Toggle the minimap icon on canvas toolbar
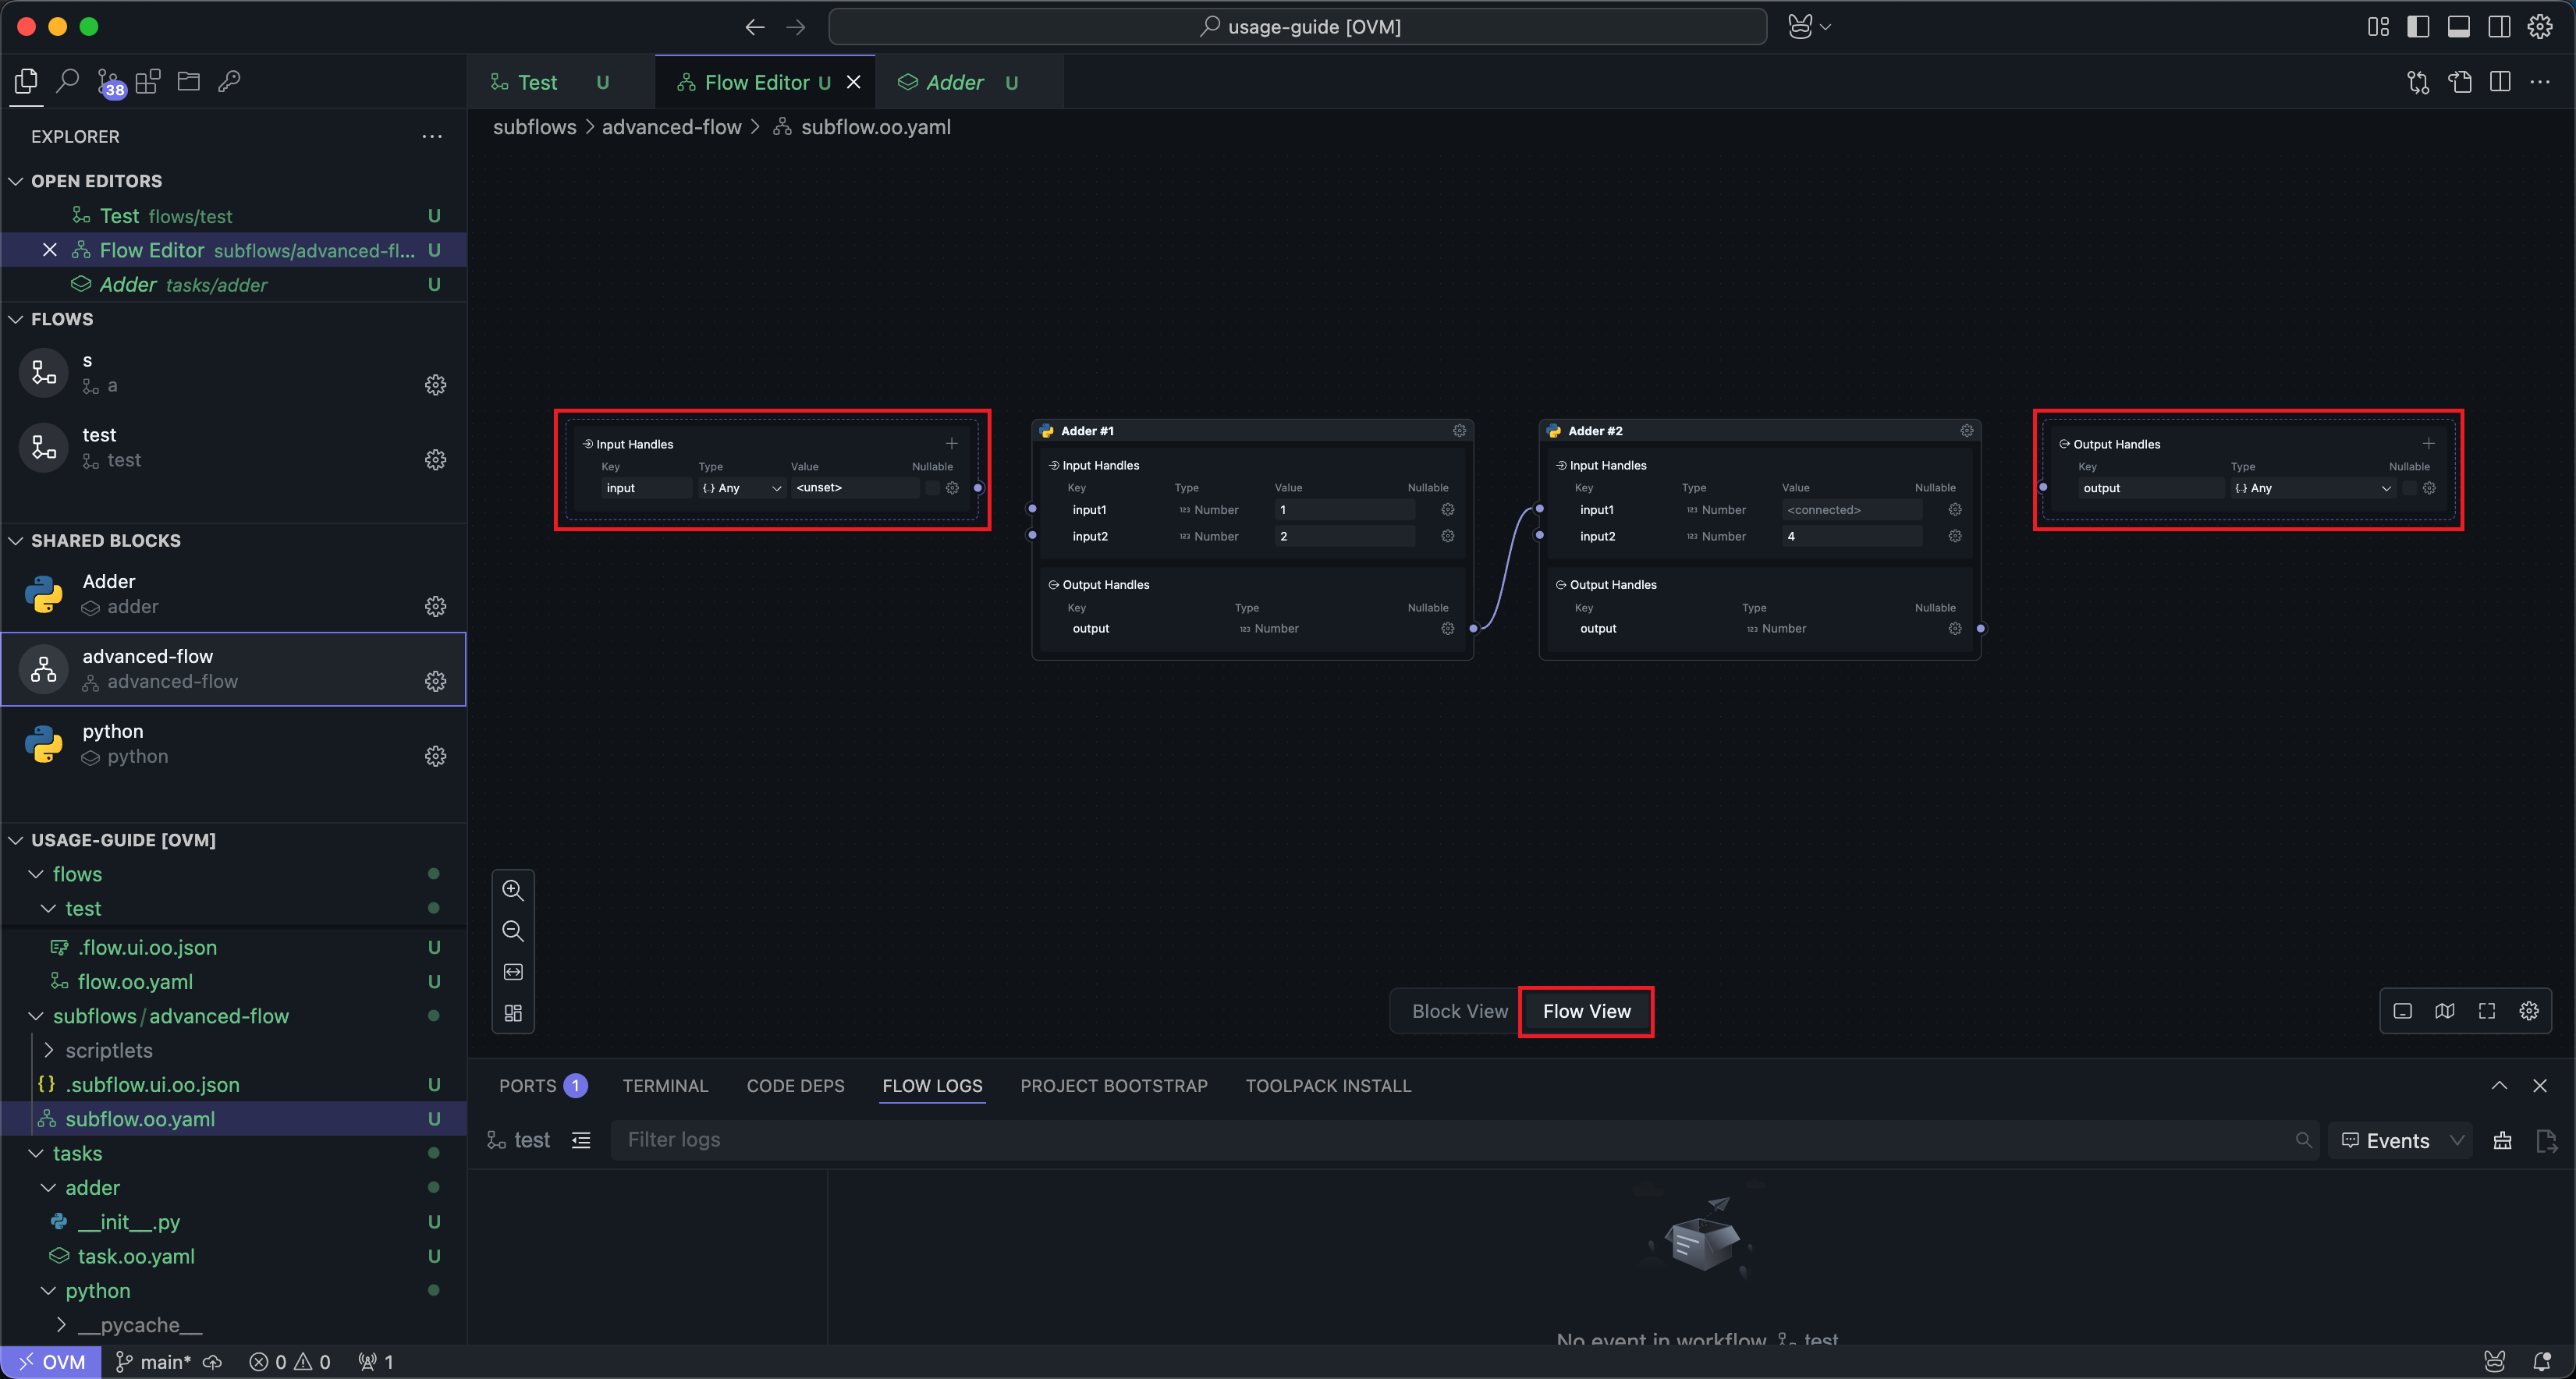Viewport: 2576px width, 1379px height. click(x=2445, y=1011)
